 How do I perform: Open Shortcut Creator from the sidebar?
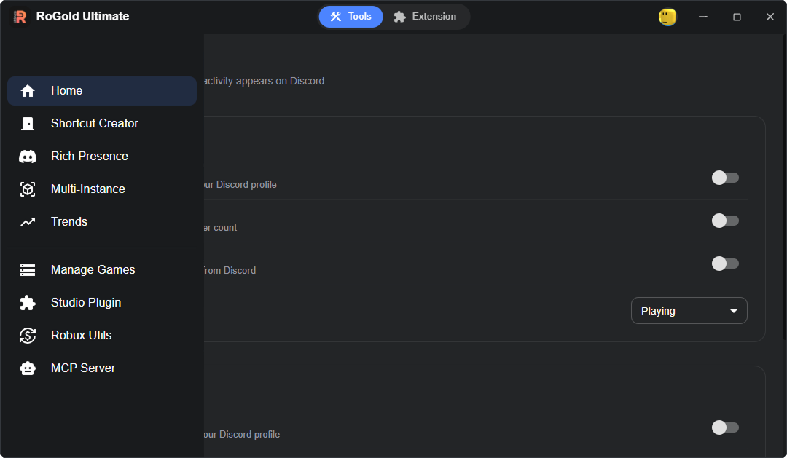(102, 123)
